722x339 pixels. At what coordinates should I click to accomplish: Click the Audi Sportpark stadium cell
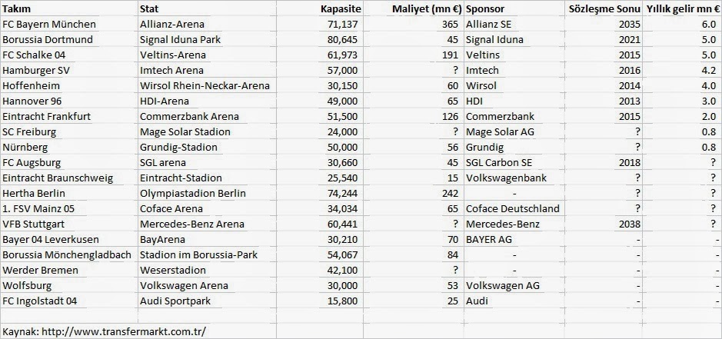207,301
